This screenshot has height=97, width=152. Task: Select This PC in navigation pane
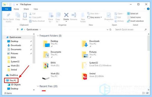(11, 81)
